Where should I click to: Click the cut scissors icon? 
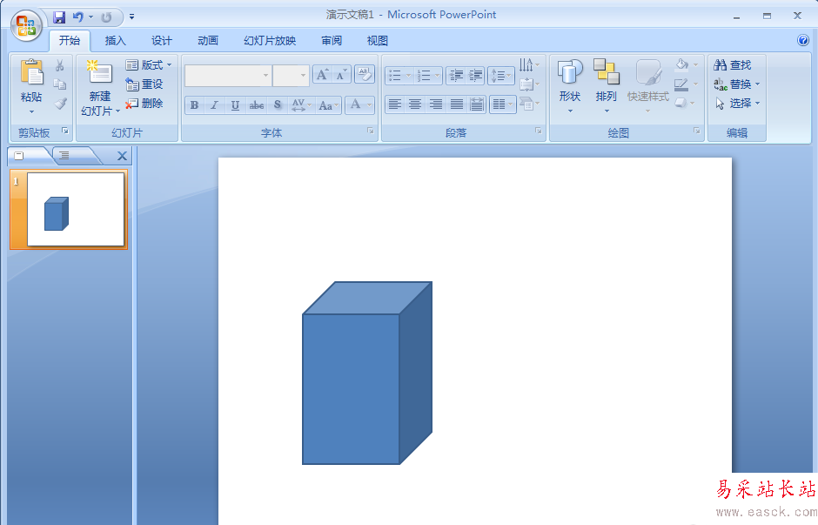[59, 65]
